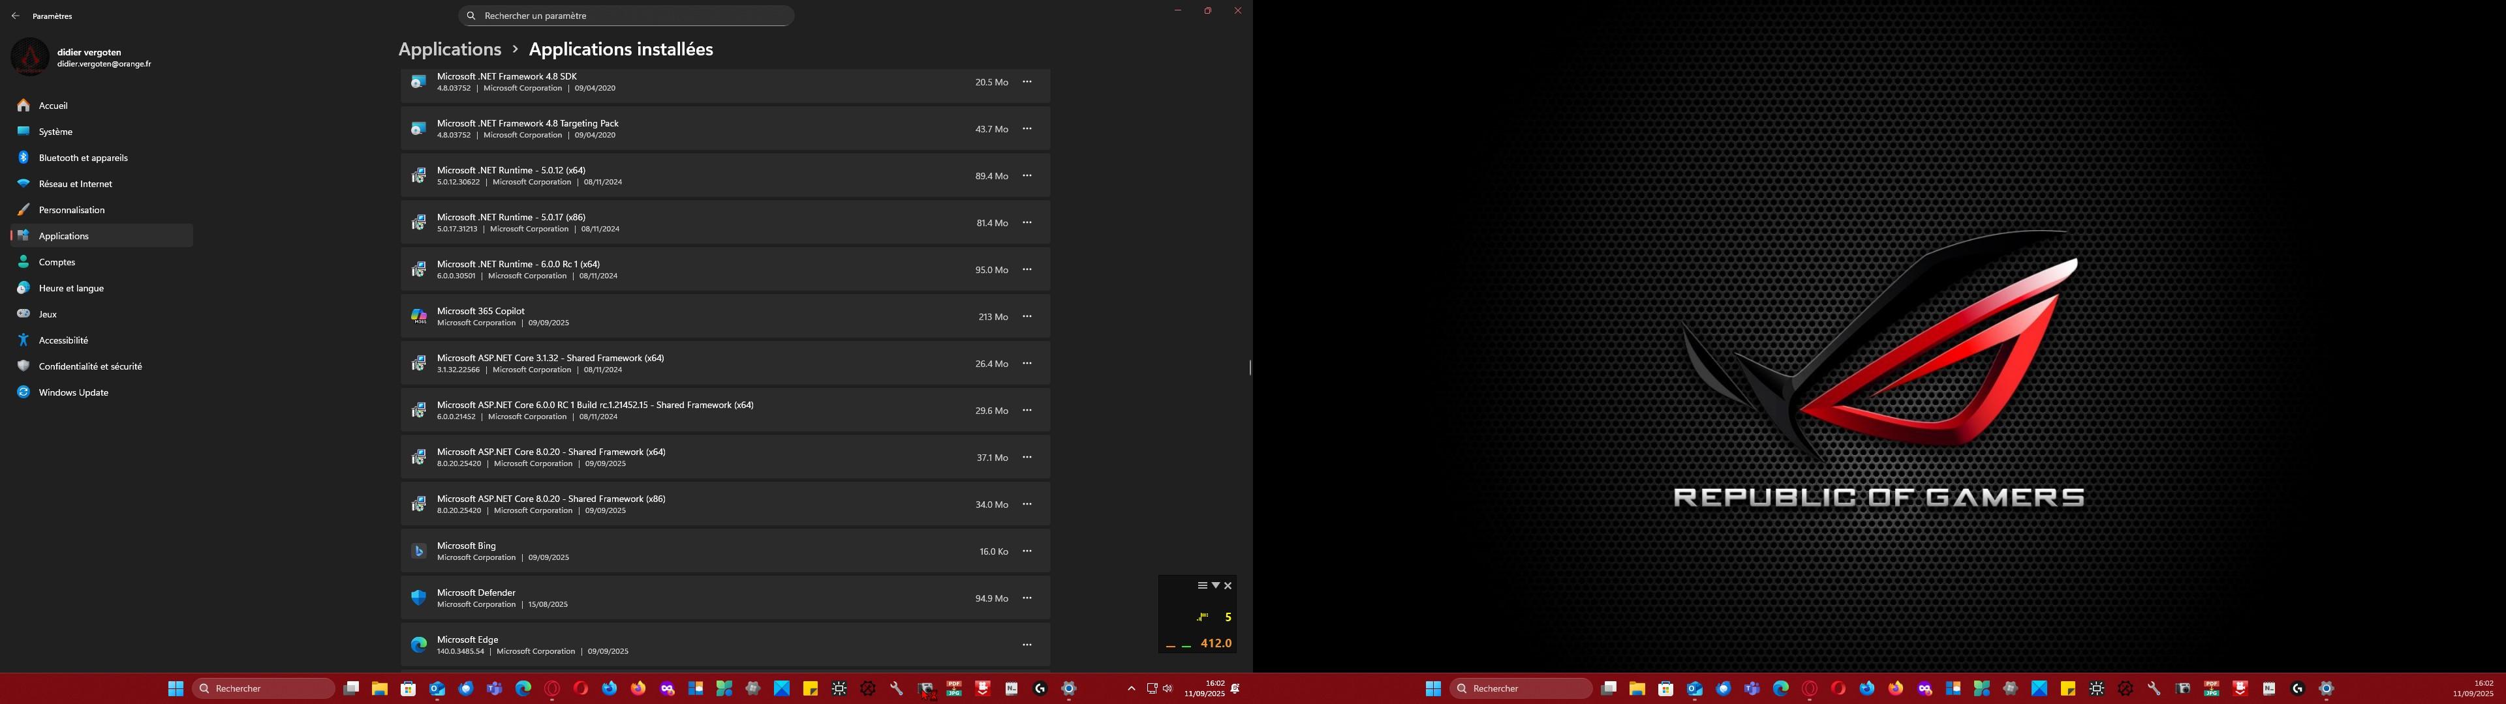Image resolution: width=2506 pixels, height=704 pixels.
Task: Open wrench tool app on Settings monitor taskbar
Action: tap(896, 688)
